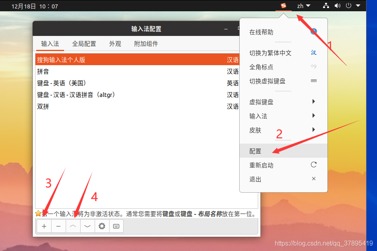Expand the 虚拟键盘 submenu
Viewport: 377px width, 251px height.
(284, 102)
